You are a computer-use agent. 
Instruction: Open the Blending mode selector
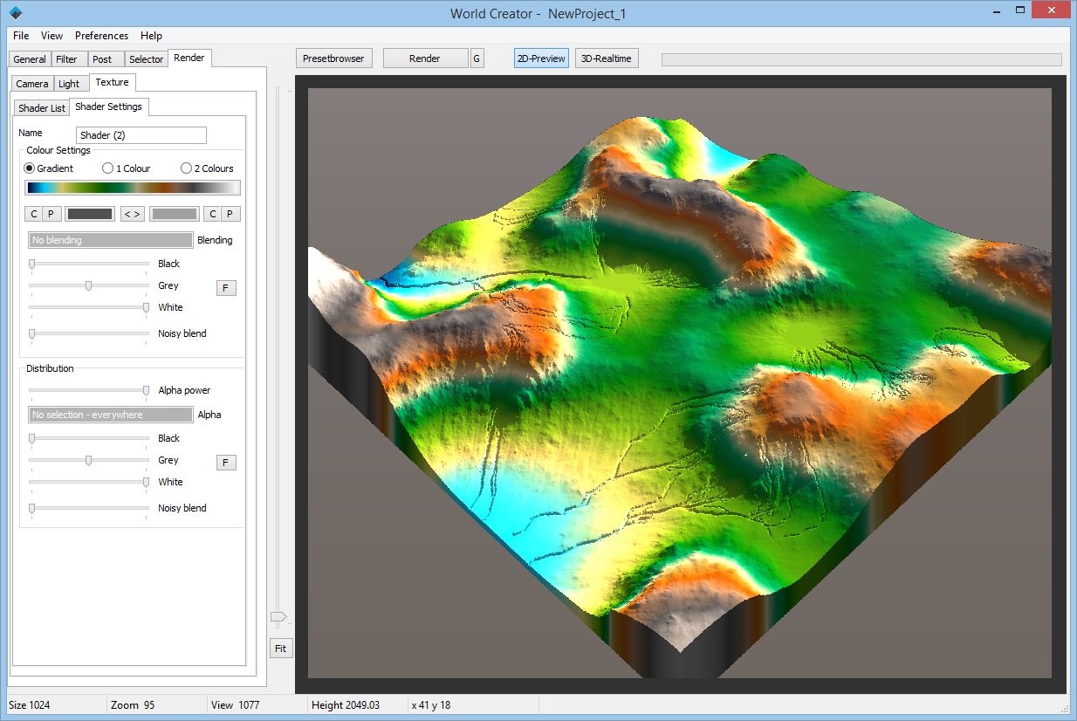pyautogui.click(x=109, y=240)
